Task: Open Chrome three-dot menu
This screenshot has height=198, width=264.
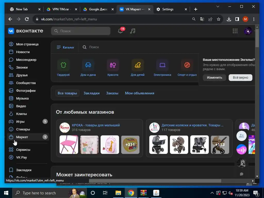Action: click(x=254, y=19)
